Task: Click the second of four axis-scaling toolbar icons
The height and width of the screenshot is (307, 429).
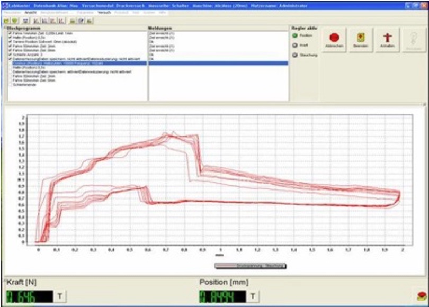Action: 44,21
